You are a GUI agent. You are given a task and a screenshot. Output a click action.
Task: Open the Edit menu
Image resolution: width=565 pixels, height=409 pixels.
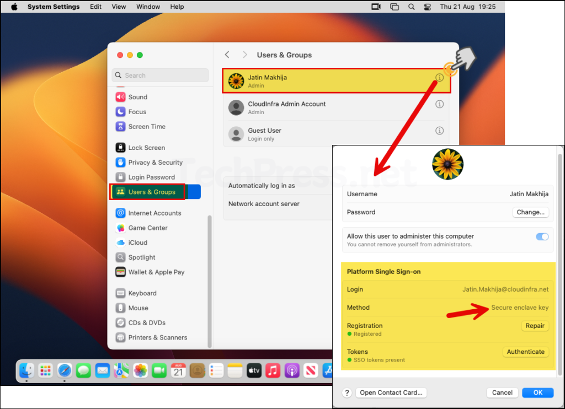(x=95, y=7)
